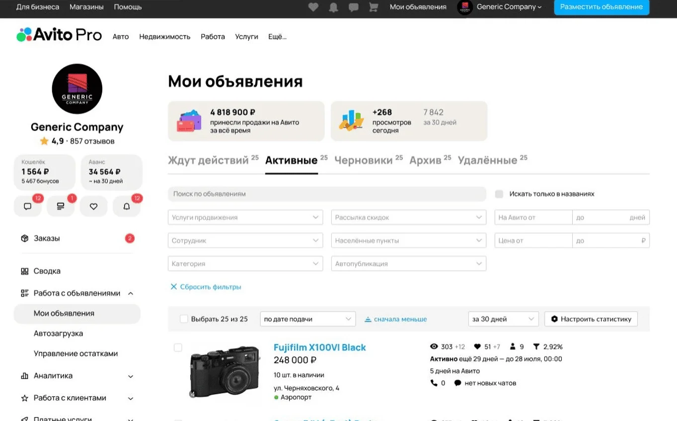The width and height of the screenshot is (677, 421).
Task: Select the Fujifilm X100VI Black listing checkbox
Action: (178, 348)
